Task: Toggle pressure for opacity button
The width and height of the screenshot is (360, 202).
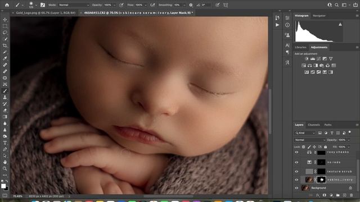Action: coord(121,5)
